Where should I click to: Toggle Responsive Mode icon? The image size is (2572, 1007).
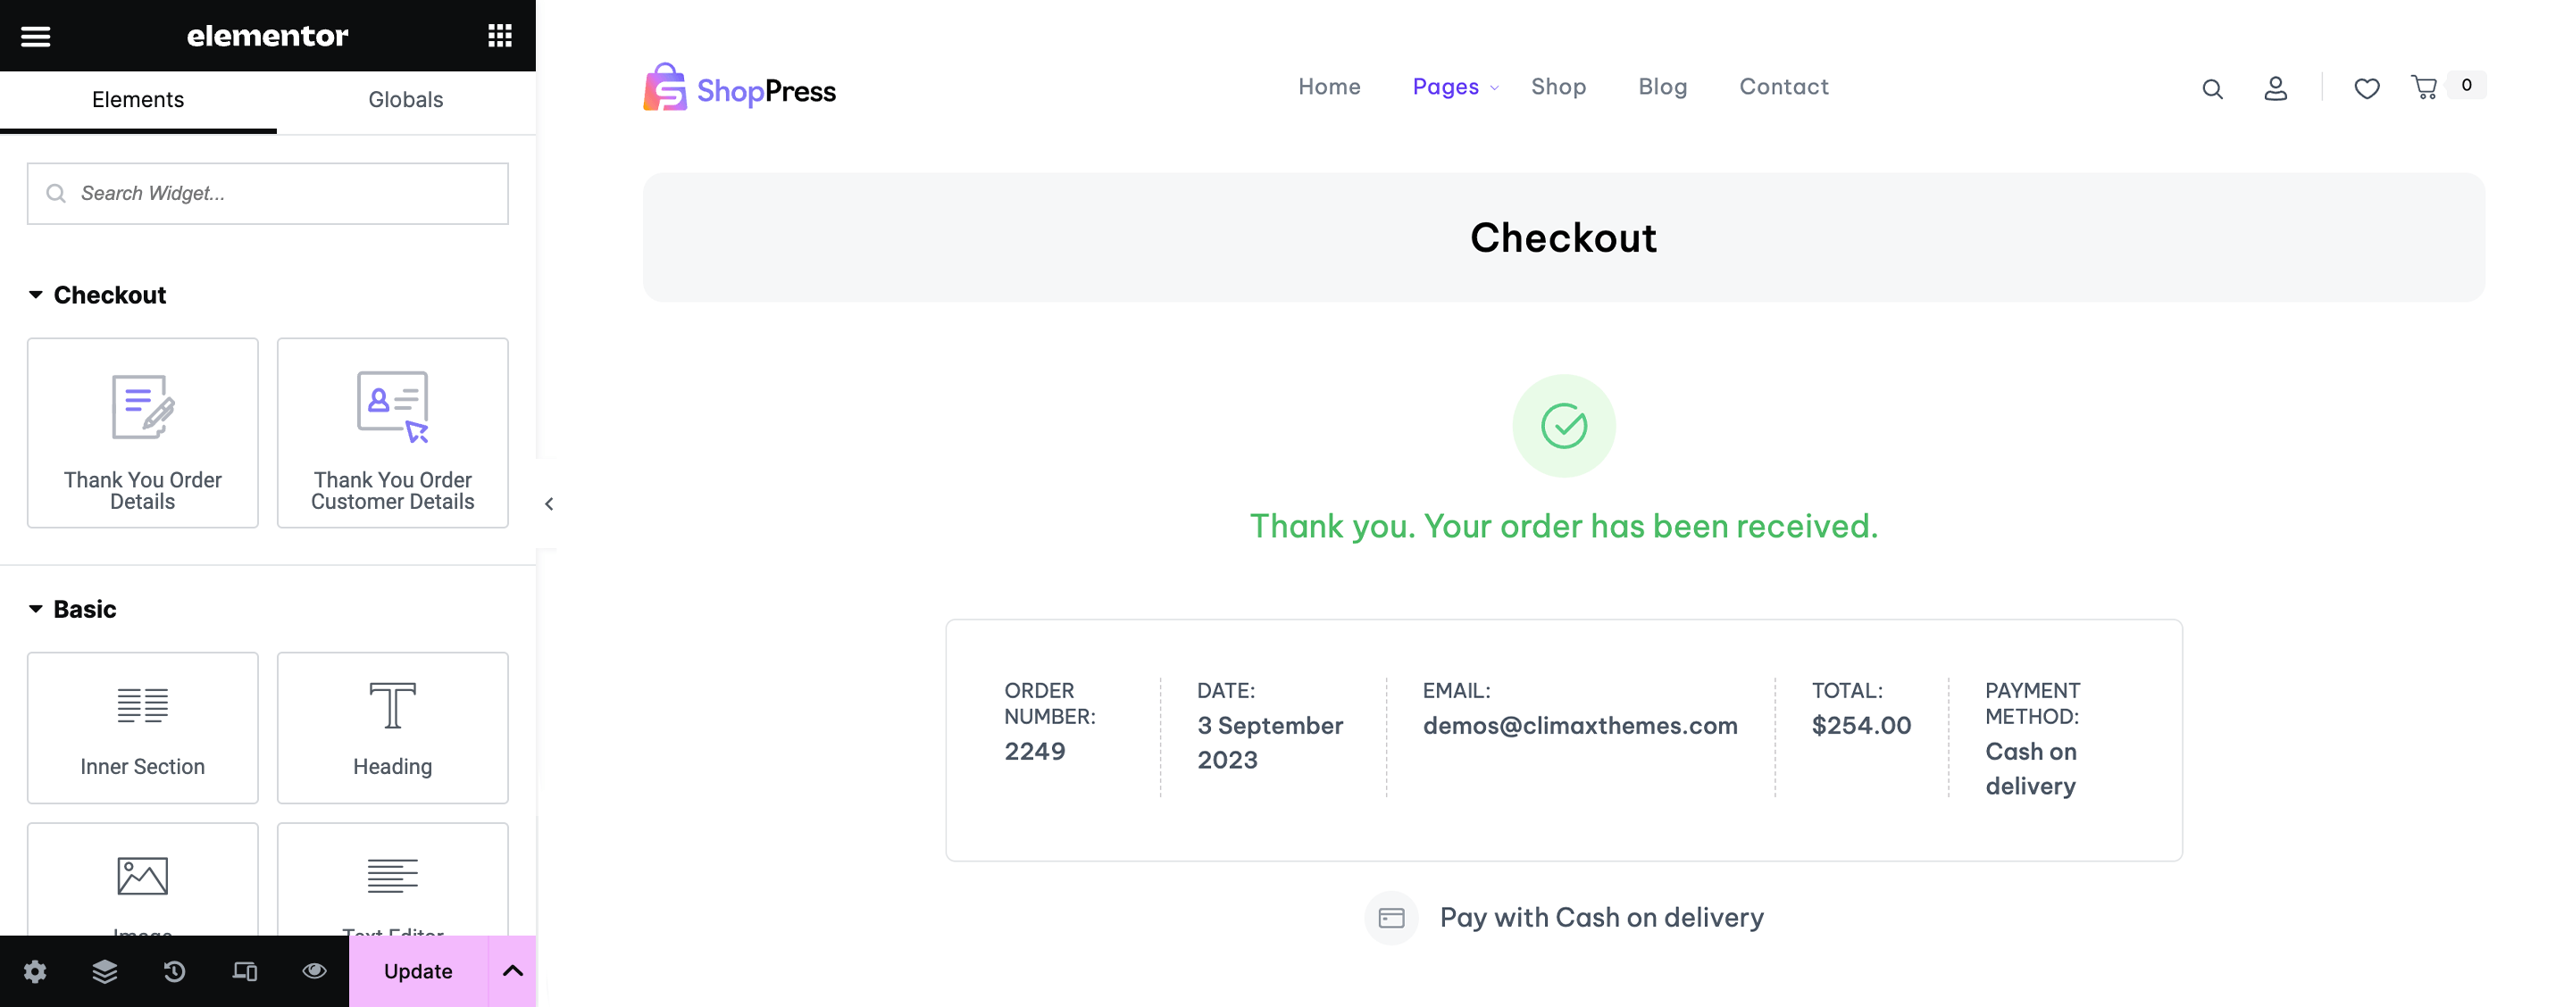click(x=245, y=971)
